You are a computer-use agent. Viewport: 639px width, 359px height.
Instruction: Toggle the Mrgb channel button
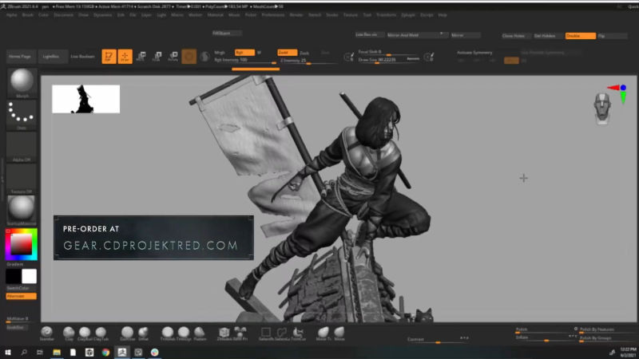tap(220, 53)
